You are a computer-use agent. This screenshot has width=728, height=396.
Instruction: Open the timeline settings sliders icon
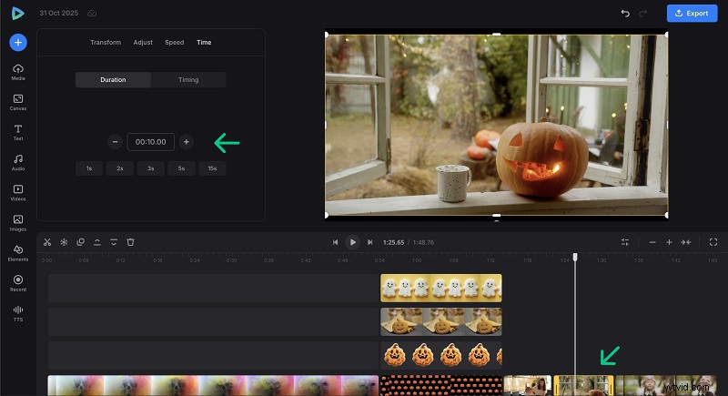pyautogui.click(x=625, y=242)
